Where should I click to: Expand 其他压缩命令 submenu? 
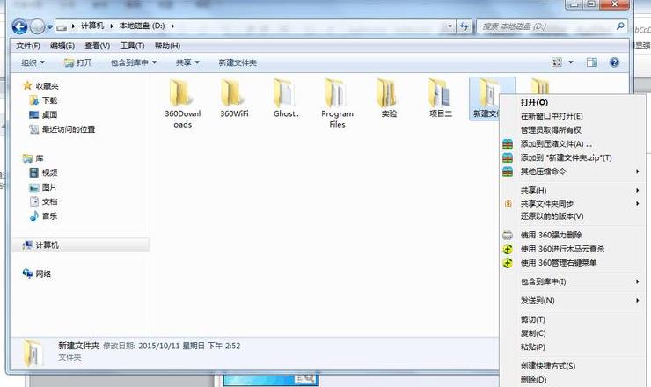point(573,172)
